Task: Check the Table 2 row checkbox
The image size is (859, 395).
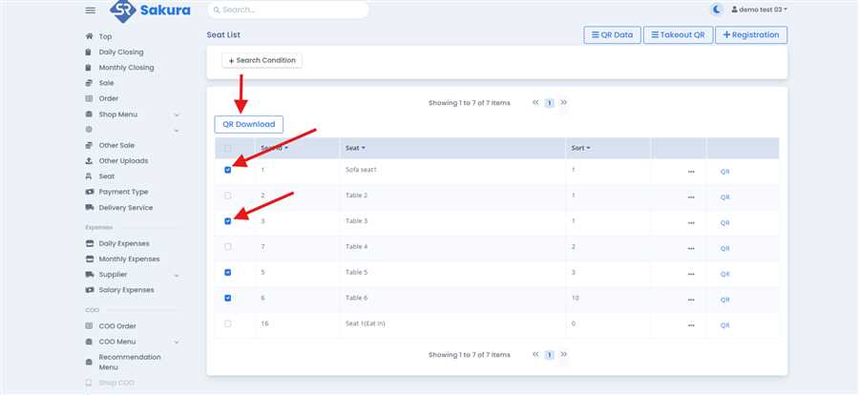Action: click(x=227, y=196)
